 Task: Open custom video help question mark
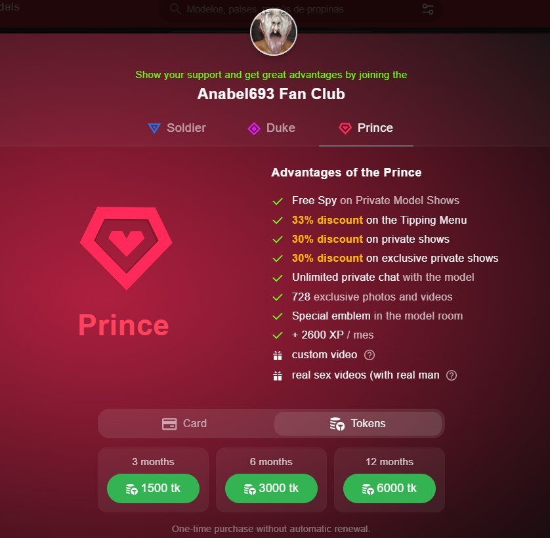pyautogui.click(x=370, y=355)
